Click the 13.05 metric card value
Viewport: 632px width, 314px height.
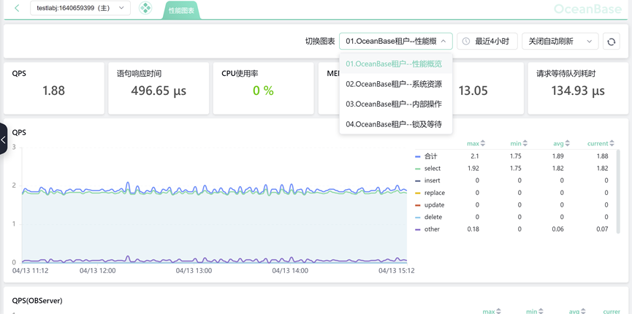tap(473, 91)
